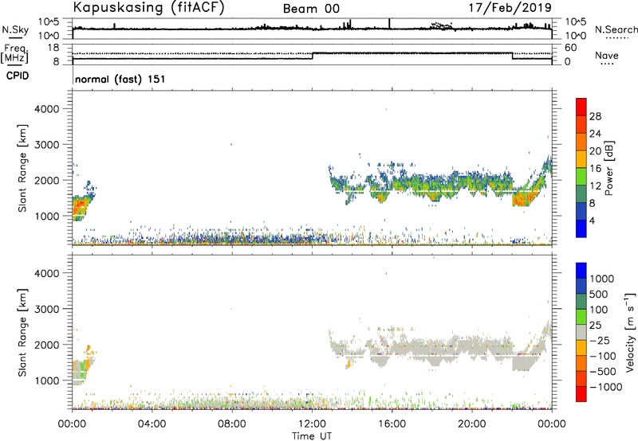This screenshot has width=638, height=441.
Task: Click the '28' tick on power colorbar
Action: tap(595, 116)
